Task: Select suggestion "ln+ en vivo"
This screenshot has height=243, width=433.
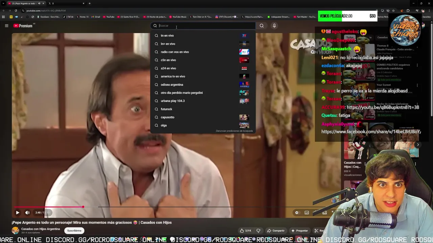Action: click(203, 44)
